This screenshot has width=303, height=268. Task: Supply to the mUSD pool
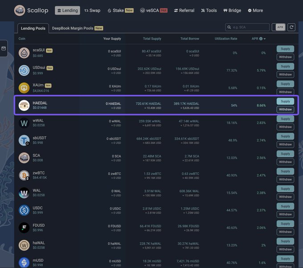pos(285,259)
